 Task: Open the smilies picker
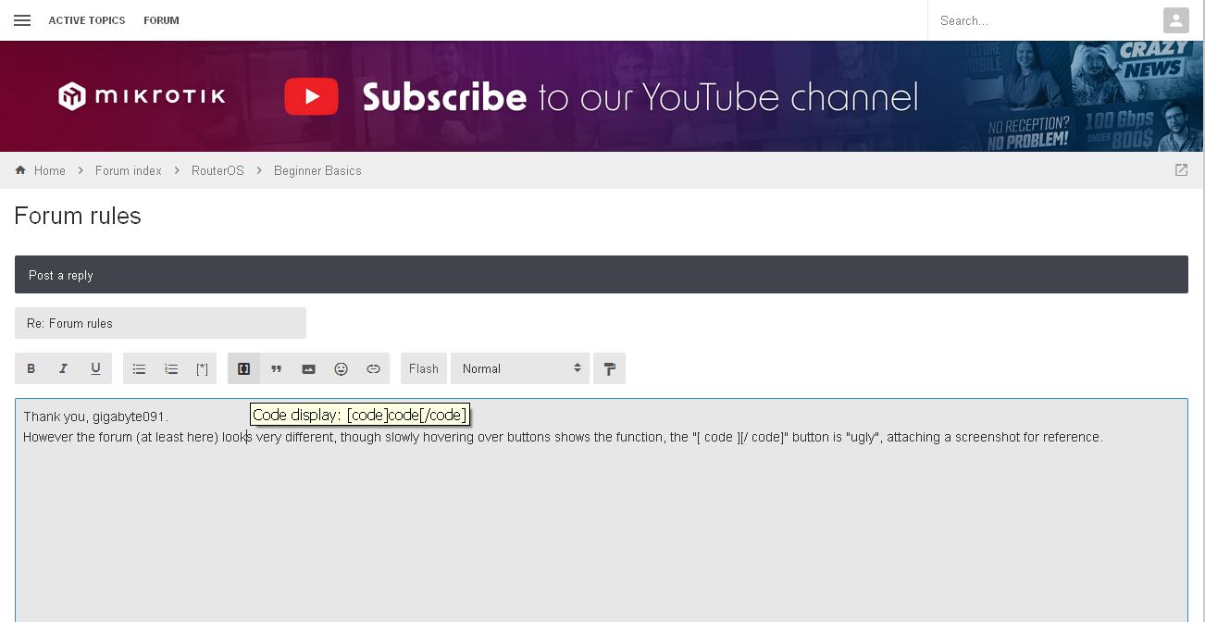341,368
